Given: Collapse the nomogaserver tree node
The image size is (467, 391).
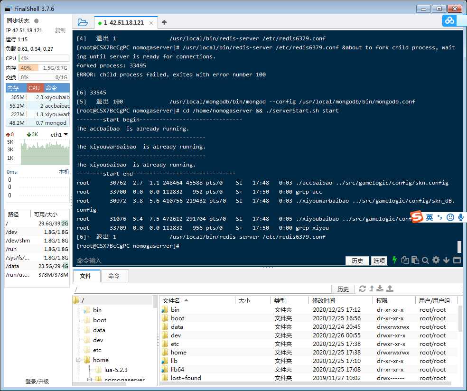Looking at the screenshot, I should pyautogui.click(x=89, y=380).
